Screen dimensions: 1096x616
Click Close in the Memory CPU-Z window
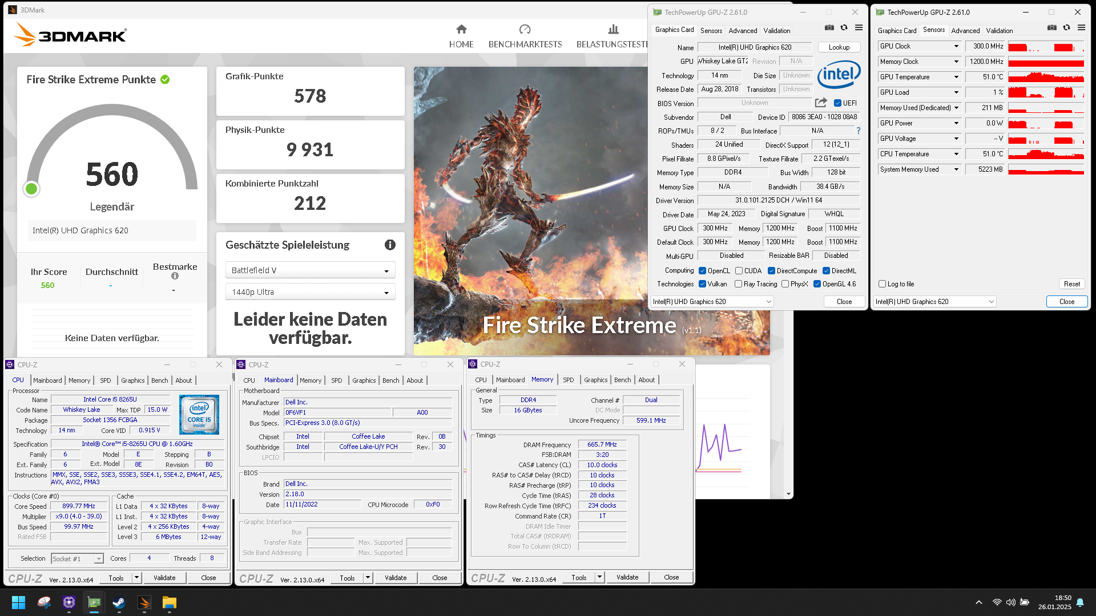[671, 577]
